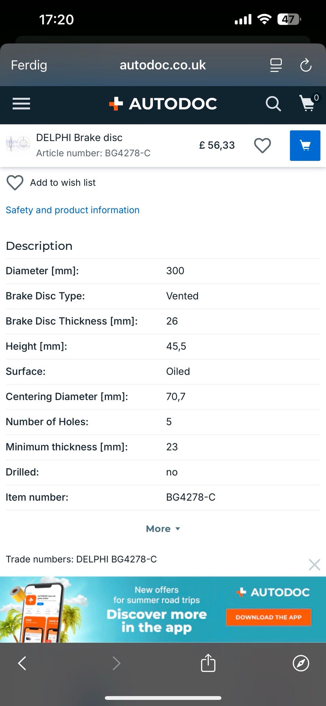Tap the search magnifier icon
Viewport: 326px width, 706px height.
tap(273, 103)
